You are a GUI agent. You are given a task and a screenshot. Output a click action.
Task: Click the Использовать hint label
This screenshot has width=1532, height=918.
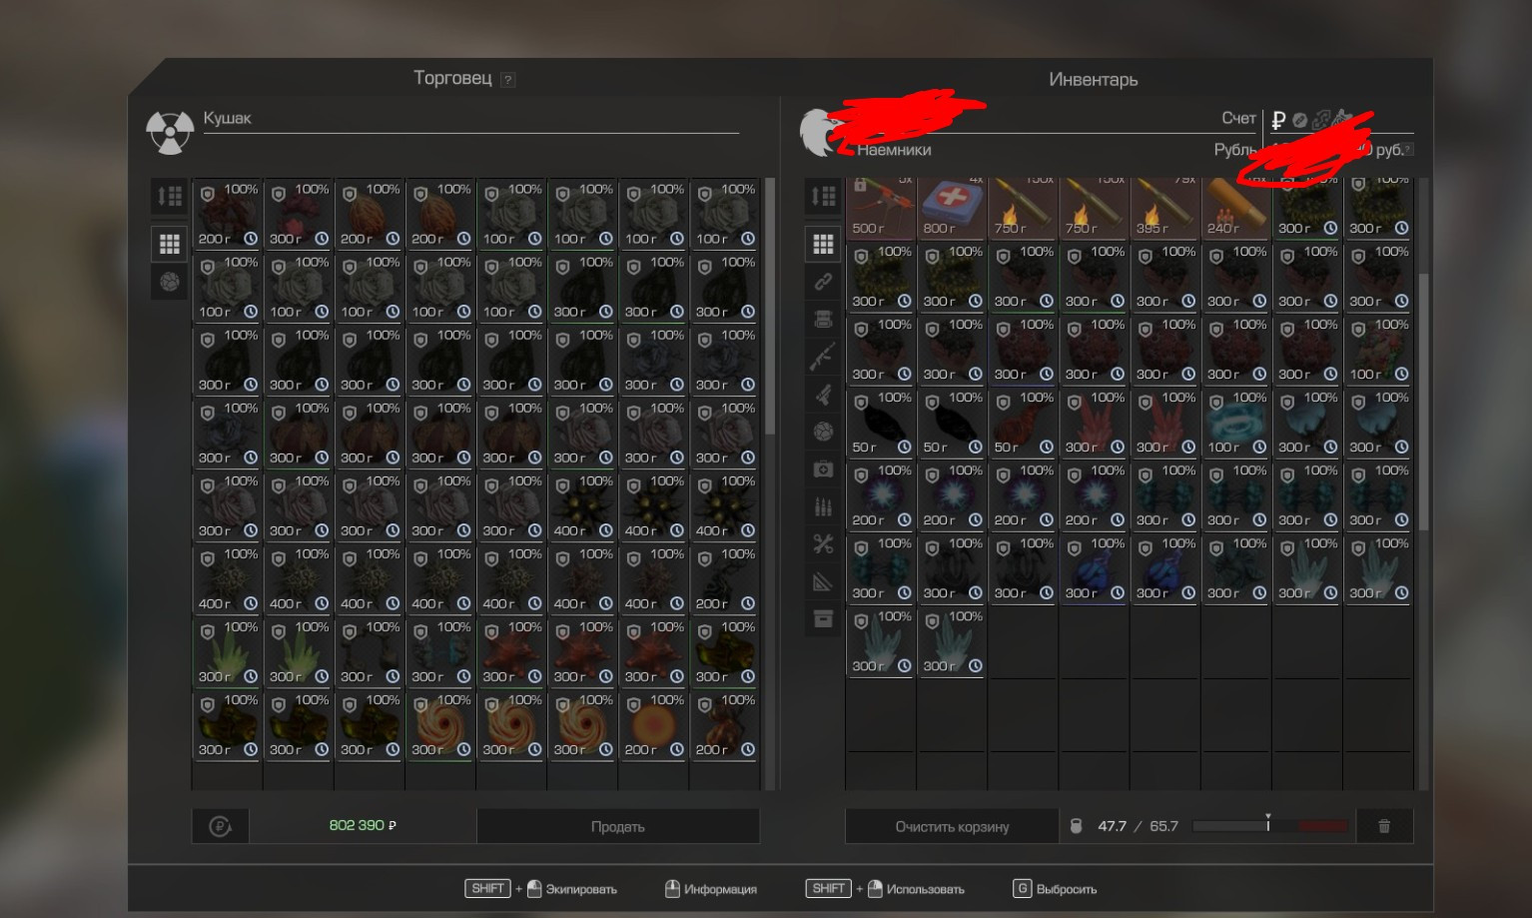coord(926,889)
